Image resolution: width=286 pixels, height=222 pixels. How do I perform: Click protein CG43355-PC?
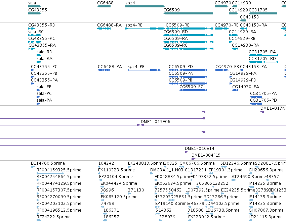(x=33, y=70)
